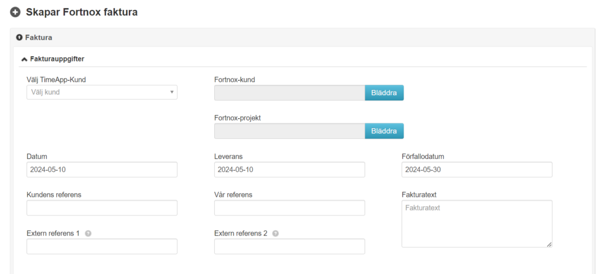This screenshot has width=606, height=274.
Task: Show help for Extern referens 1
Action: 88,233
